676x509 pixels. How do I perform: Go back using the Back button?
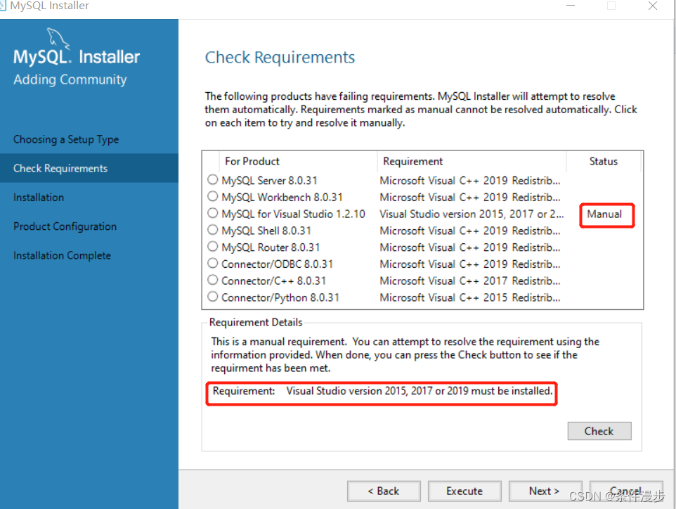pos(384,491)
